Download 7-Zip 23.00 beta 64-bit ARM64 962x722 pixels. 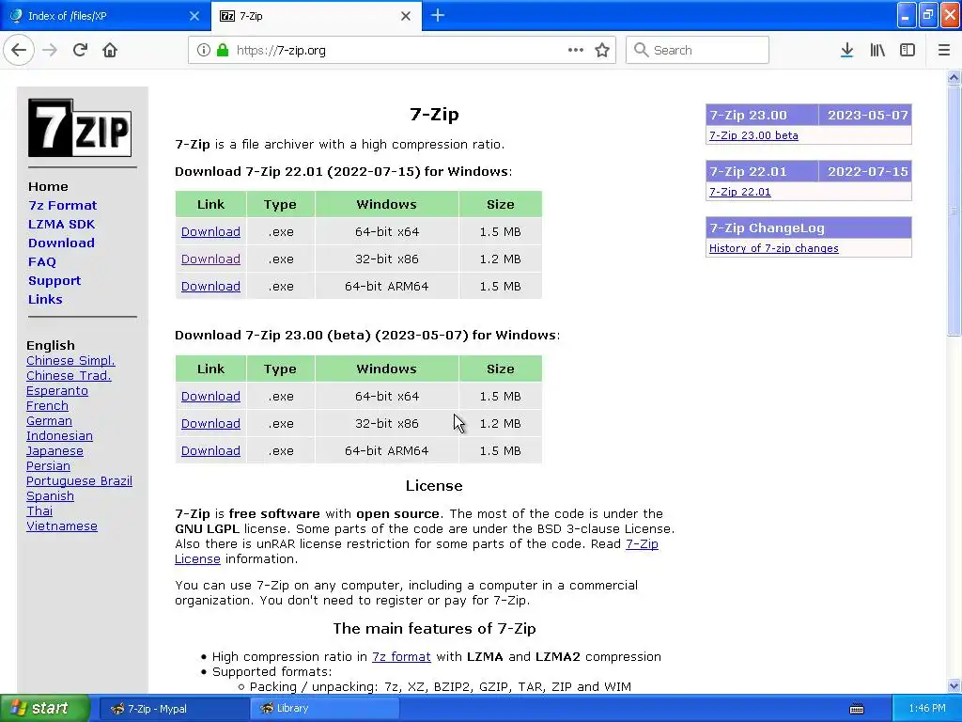(x=210, y=450)
